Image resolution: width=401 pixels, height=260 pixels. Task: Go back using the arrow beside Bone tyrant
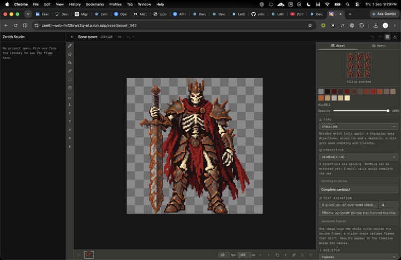pos(72,37)
